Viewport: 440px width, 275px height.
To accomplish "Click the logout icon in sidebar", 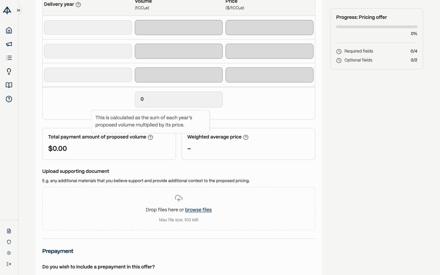I will (9, 264).
